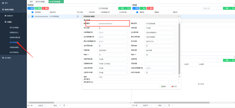The height and width of the screenshot is (108, 235).
Task: Click 保存 in the edit dialog
Action: click(164, 87)
